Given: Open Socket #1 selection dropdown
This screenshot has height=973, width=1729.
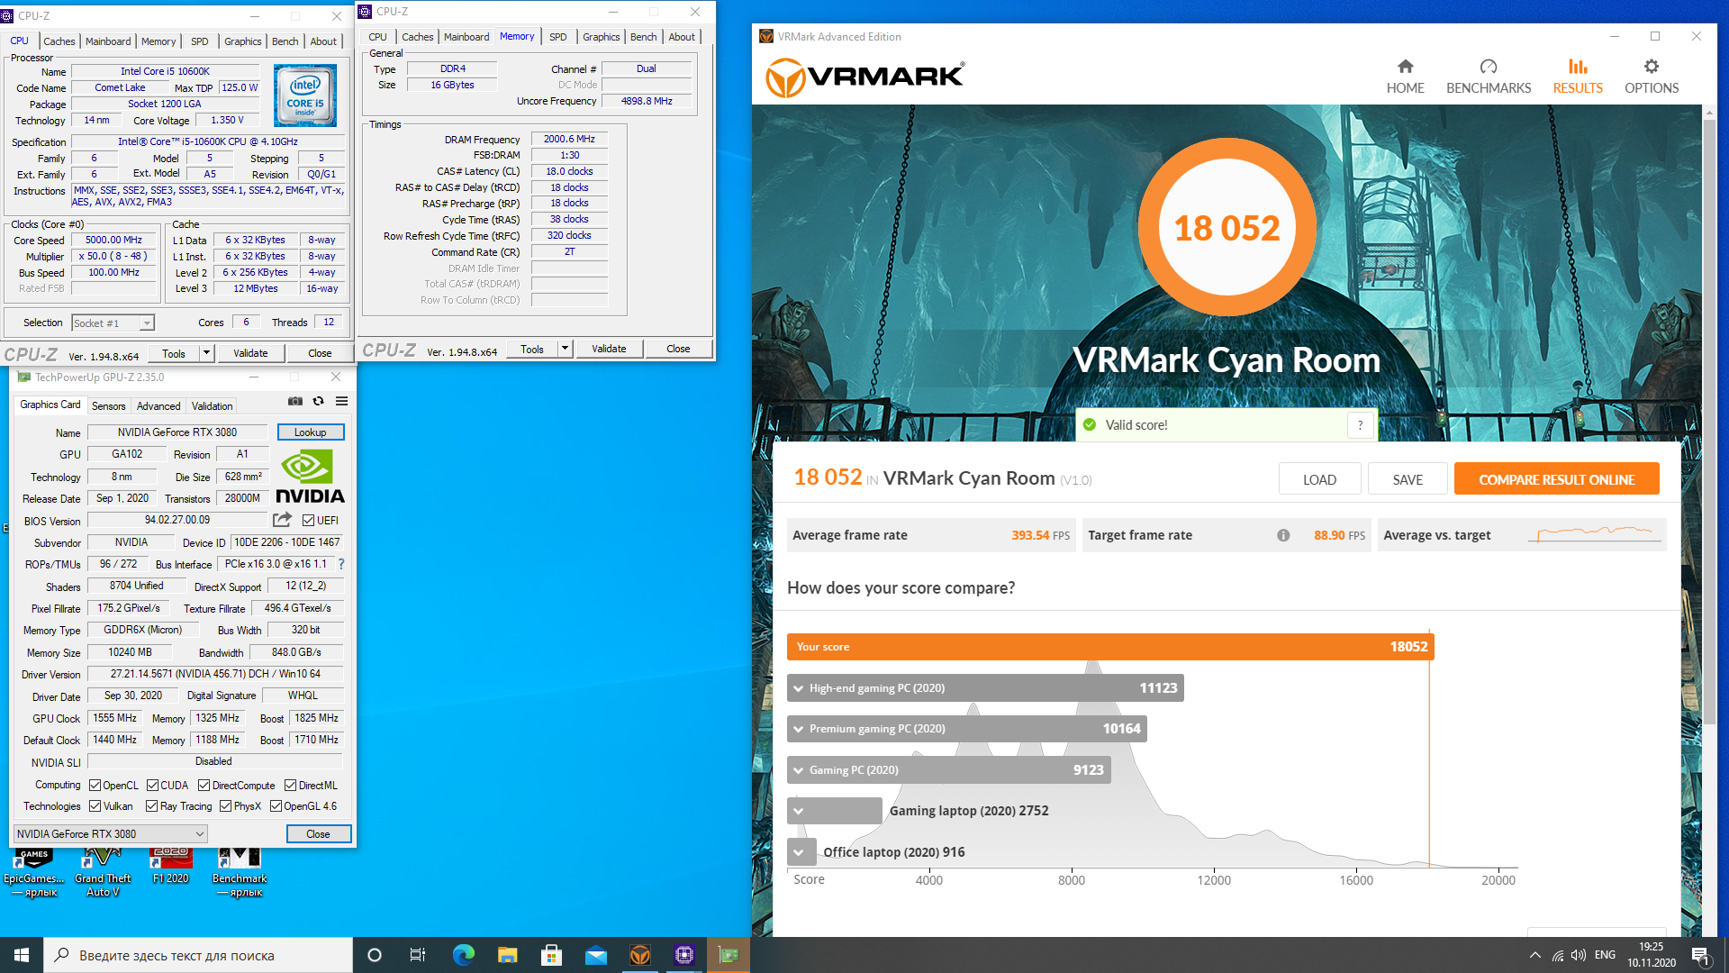Looking at the screenshot, I should pyautogui.click(x=113, y=323).
